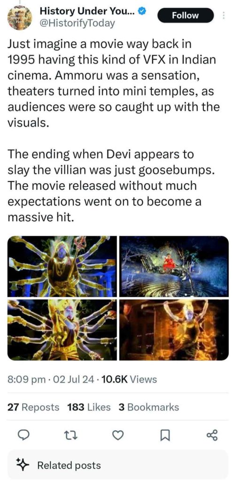Open History Under You profile avatar

pyautogui.click(x=20, y=18)
